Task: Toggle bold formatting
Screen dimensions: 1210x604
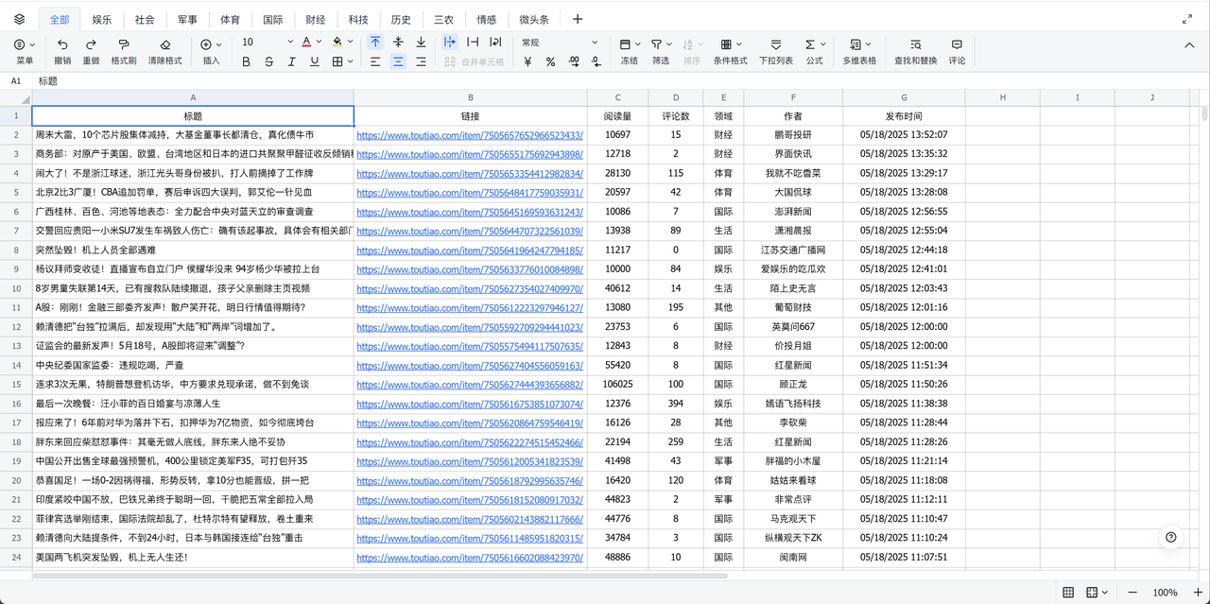Action: pos(246,62)
